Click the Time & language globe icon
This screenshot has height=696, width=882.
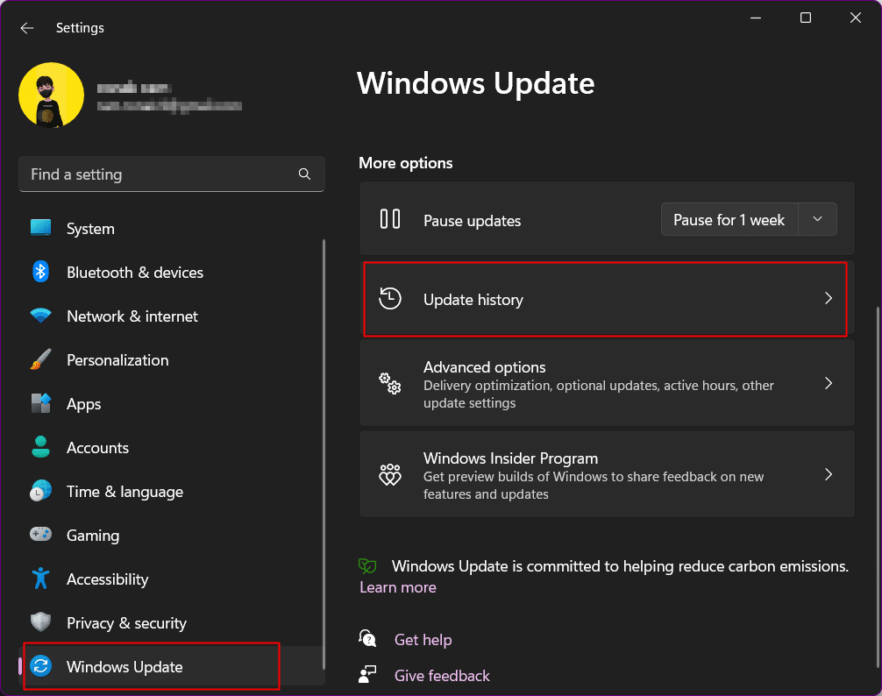tap(40, 492)
